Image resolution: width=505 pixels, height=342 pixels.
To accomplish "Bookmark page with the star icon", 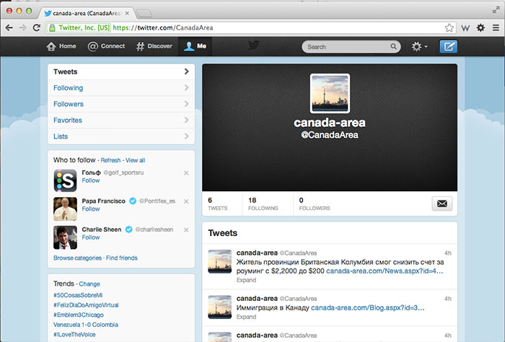I will [x=449, y=27].
